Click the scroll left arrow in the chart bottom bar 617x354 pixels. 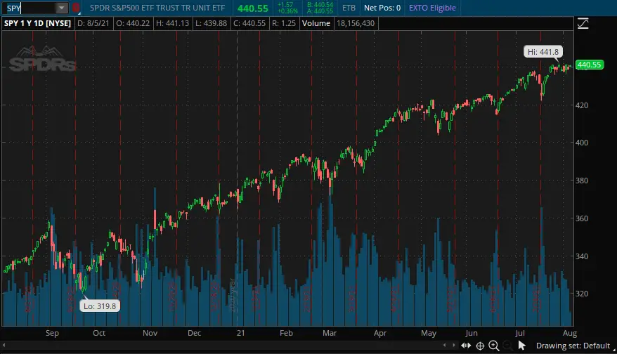445,346
